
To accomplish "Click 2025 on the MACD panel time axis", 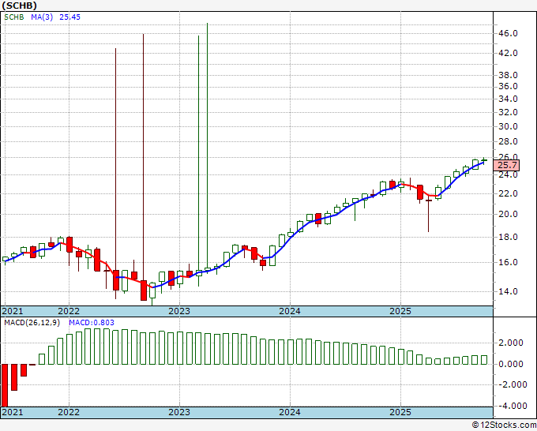I will coord(400,412).
